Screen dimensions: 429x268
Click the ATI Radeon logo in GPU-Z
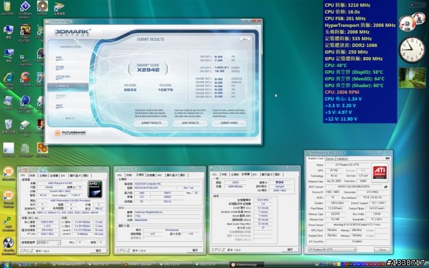380,172
